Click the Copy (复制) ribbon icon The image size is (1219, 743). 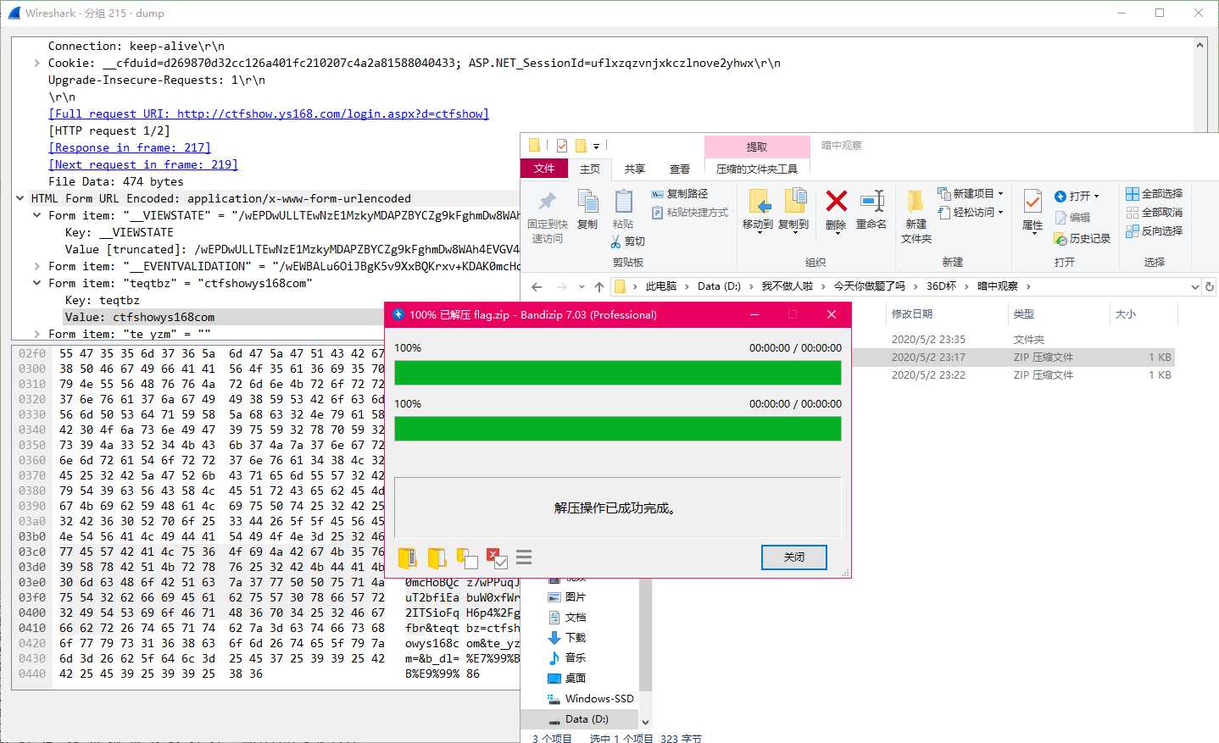[587, 202]
